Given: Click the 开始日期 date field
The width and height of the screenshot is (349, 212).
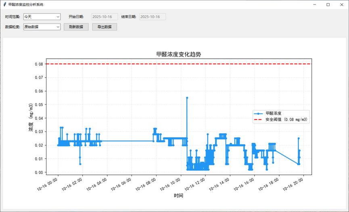Looking at the screenshot, I should click(x=104, y=17).
